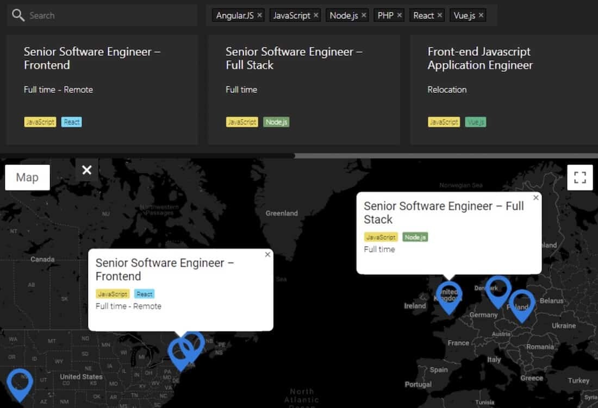Click the US West Coast map pin
Image resolution: width=598 pixels, height=408 pixels.
[x=20, y=384]
